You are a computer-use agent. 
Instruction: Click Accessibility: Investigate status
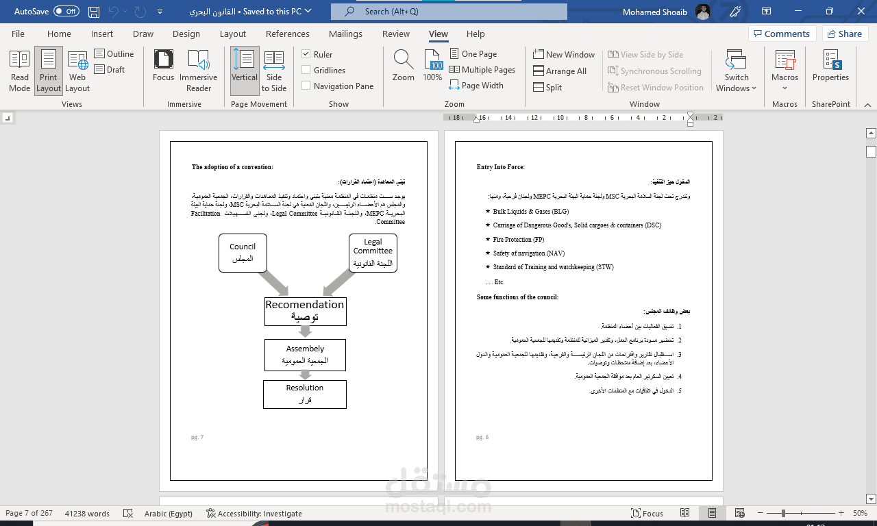pyautogui.click(x=254, y=513)
